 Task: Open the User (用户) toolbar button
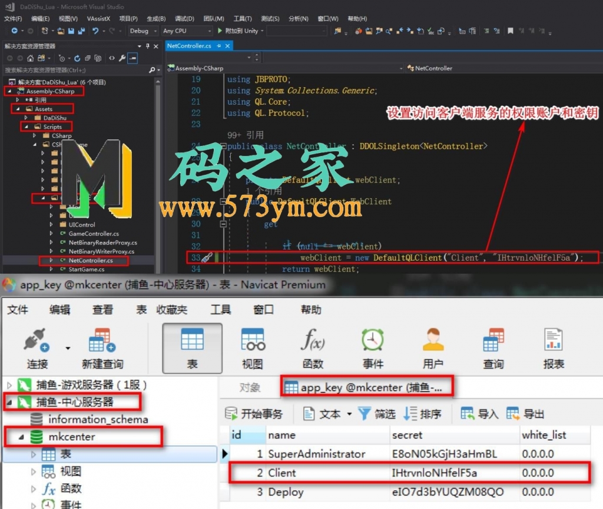(x=433, y=349)
